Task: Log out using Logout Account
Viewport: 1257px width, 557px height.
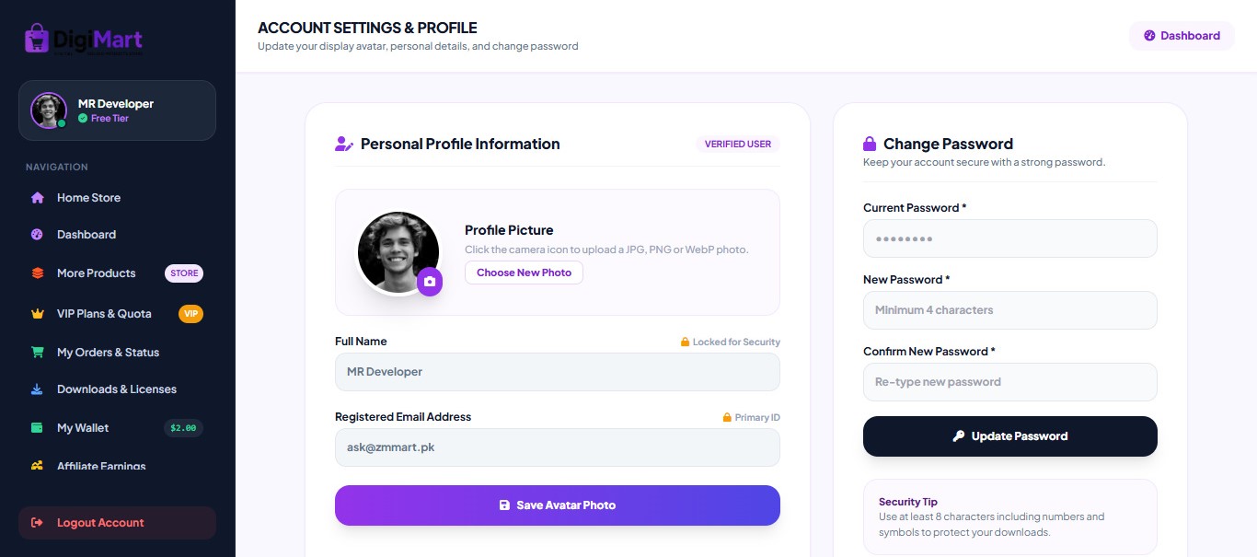Action: coord(117,523)
